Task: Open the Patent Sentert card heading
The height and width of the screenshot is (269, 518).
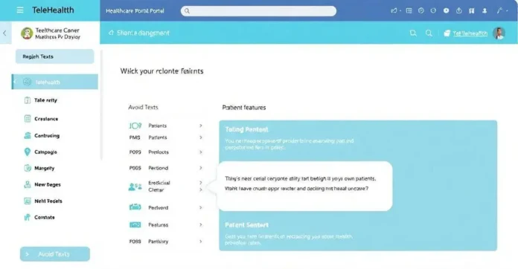Action: point(246,225)
